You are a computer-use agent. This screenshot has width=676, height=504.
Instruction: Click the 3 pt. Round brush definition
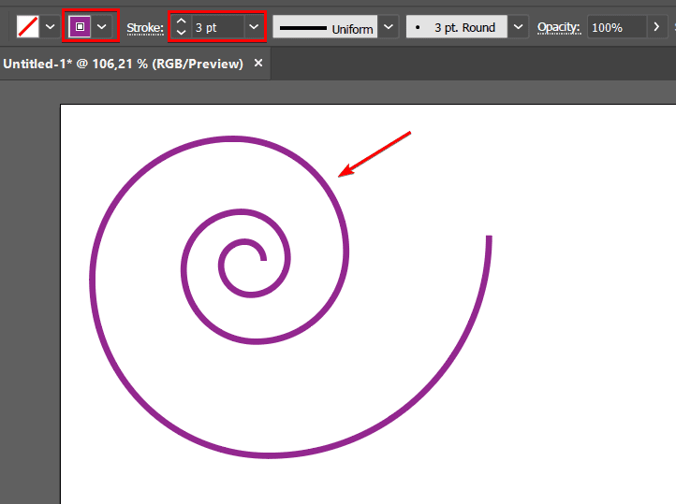457,27
